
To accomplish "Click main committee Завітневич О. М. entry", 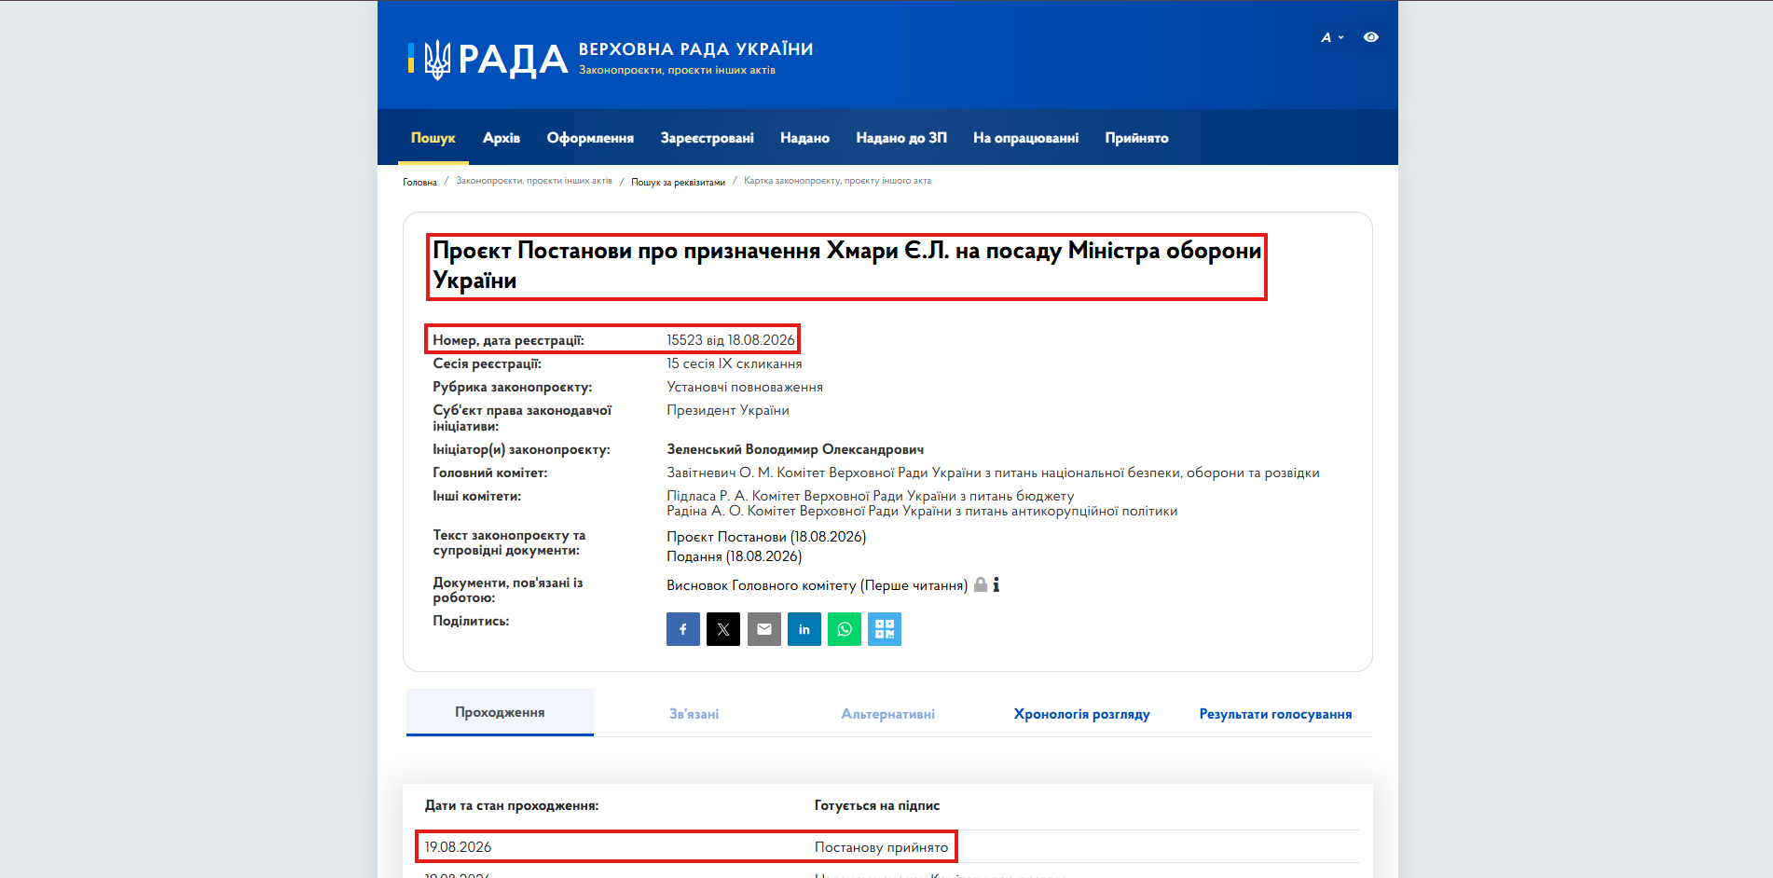I will [x=993, y=473].
